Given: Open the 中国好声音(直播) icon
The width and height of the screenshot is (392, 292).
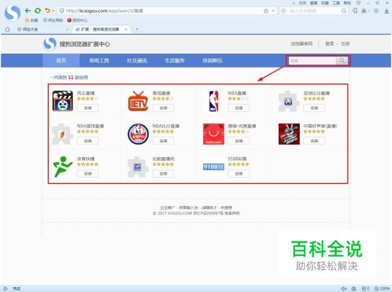Looking at the screenshot, I should tap(289, 134).
